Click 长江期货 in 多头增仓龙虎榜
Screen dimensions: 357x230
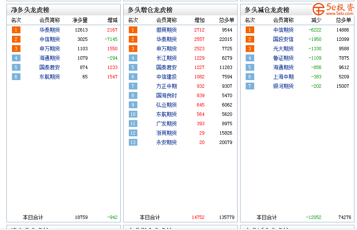click(166, 58)
